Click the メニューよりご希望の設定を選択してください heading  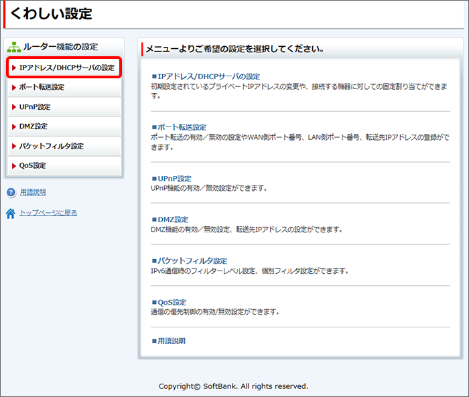(x=234, y=49)
